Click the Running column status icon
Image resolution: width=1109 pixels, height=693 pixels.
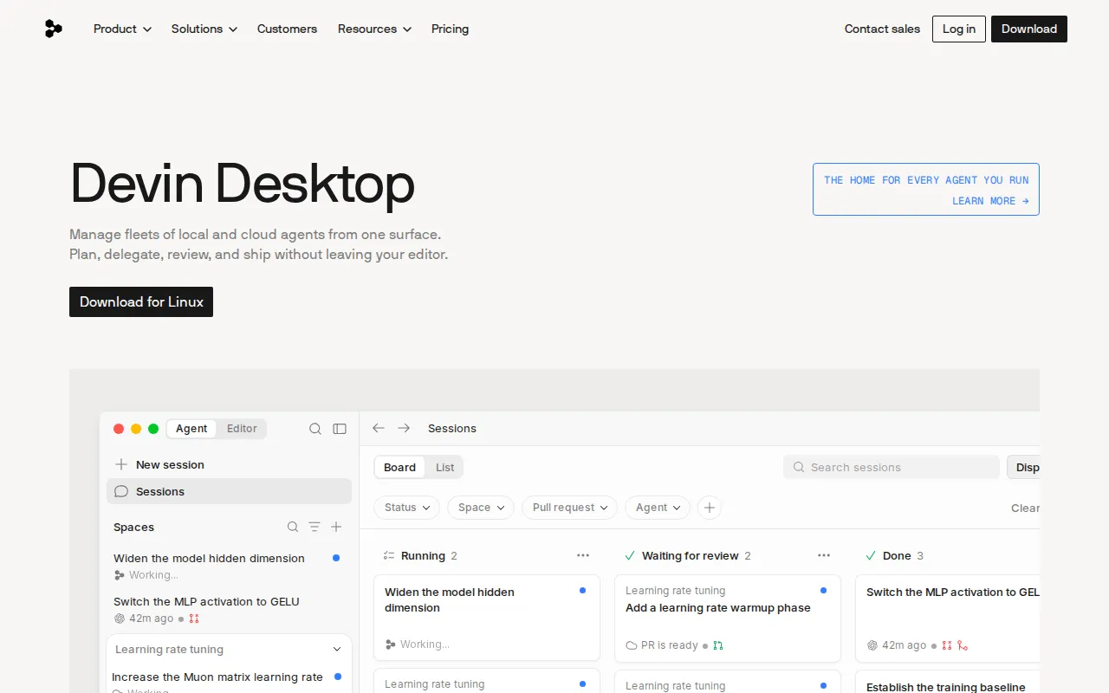point(389,555)
